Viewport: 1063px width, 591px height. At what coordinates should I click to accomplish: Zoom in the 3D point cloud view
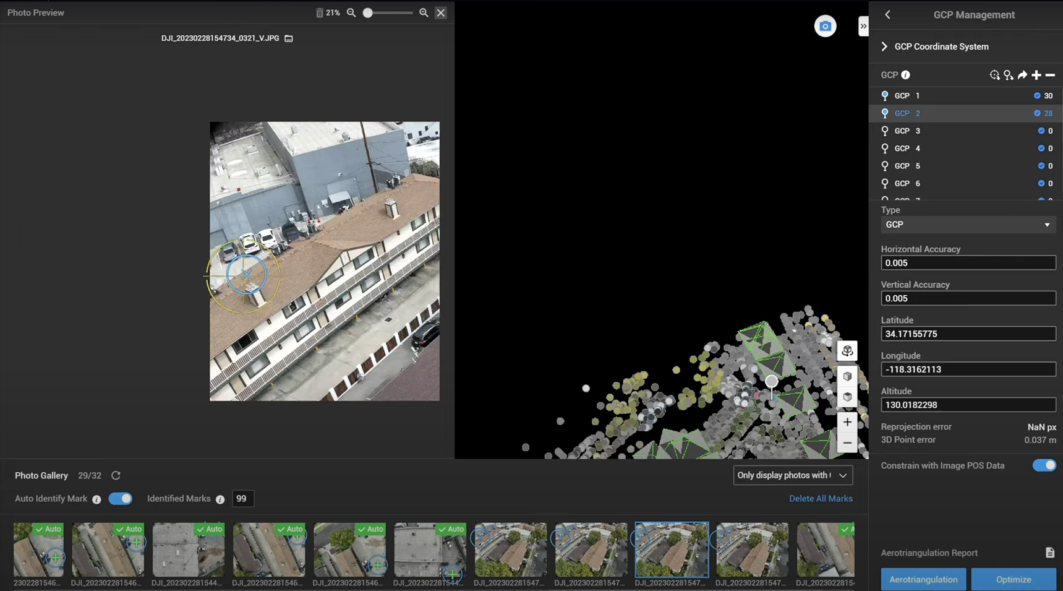pyautogui.click(x=847, y=422)
